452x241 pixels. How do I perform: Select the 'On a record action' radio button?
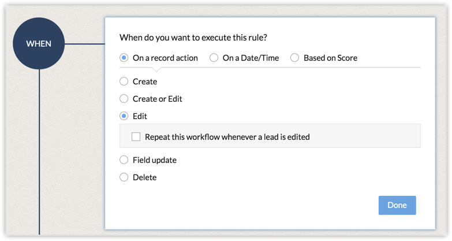coord(124,58)
